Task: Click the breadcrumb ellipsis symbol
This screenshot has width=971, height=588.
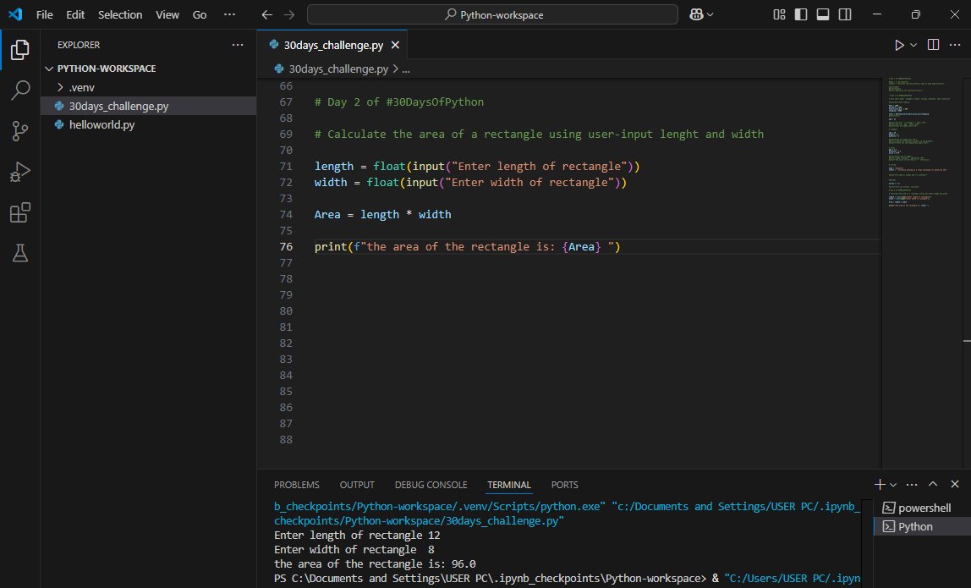Action: pos(406,69)
